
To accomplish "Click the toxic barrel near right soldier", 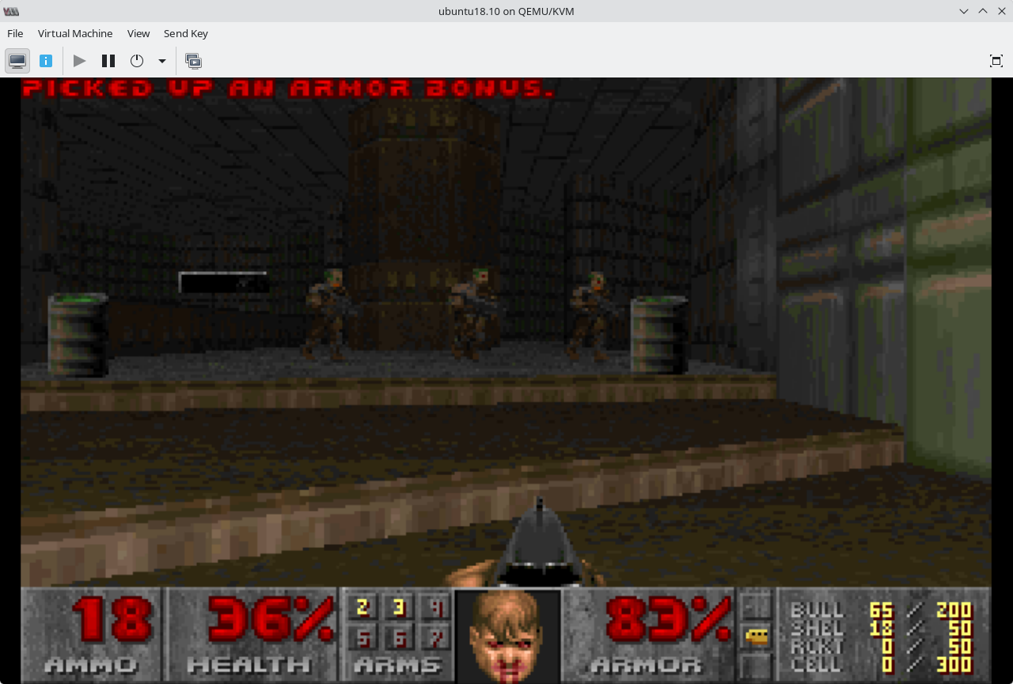I will tap(658, 334).
